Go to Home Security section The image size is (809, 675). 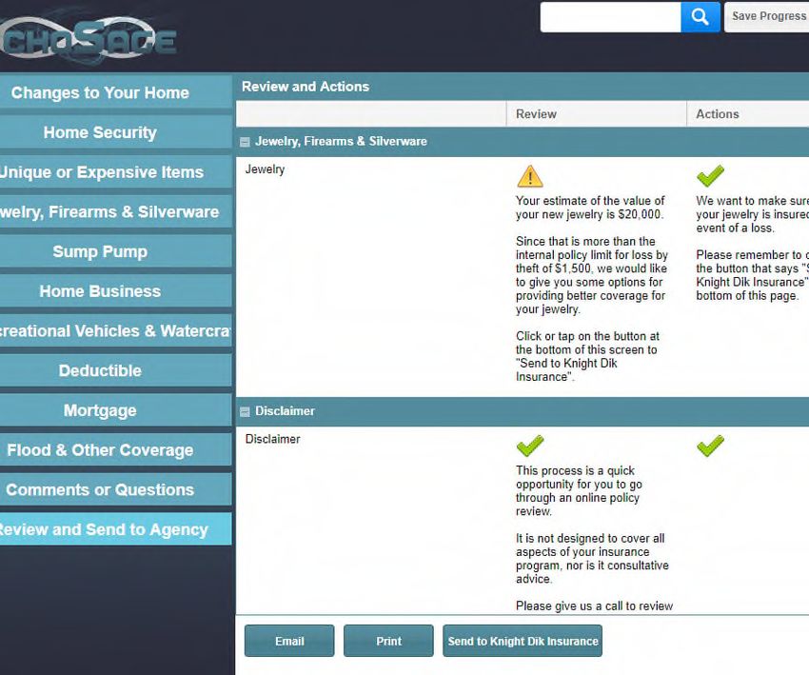[x=115, y=132]
